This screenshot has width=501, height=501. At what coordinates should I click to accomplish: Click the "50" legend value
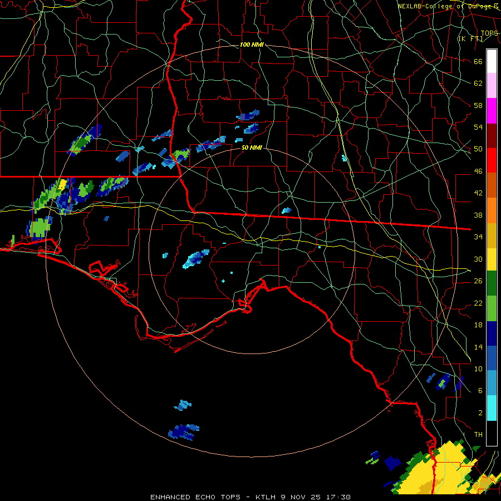[x=478, y=149]
